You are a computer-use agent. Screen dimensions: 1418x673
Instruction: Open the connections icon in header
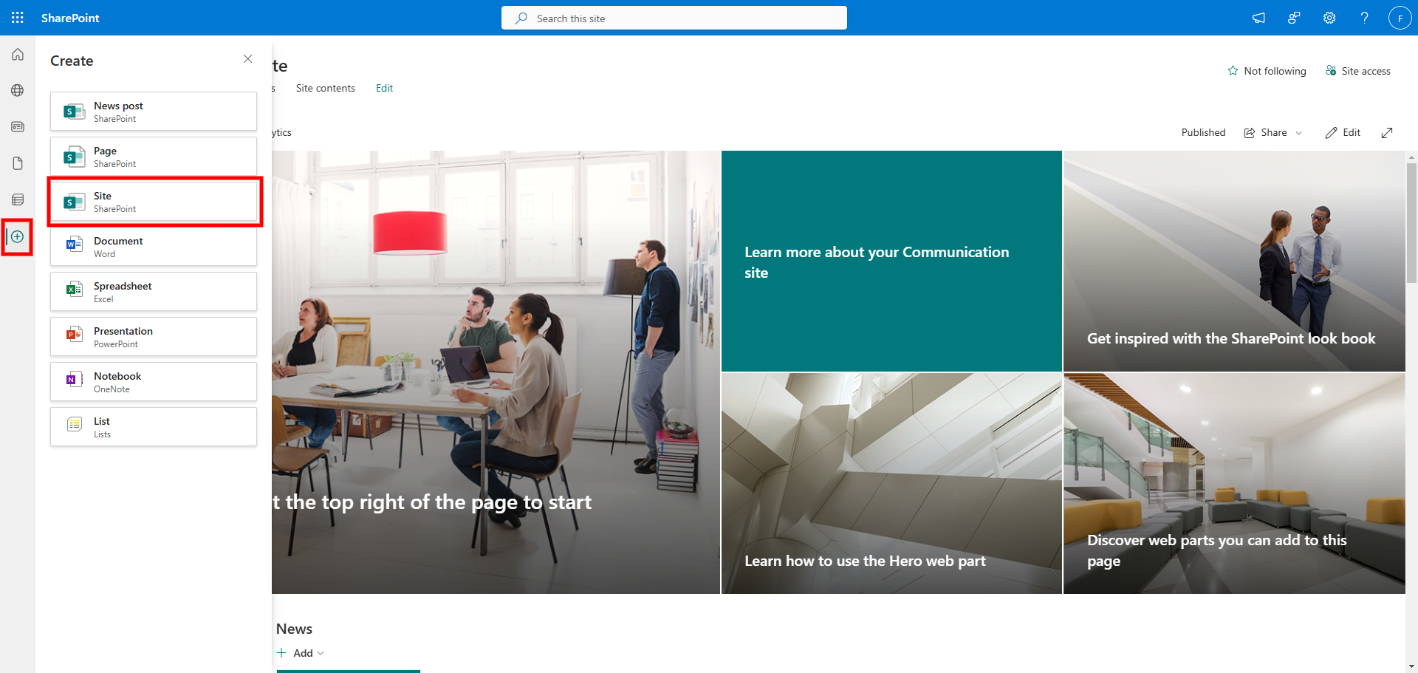[1294, 18]
